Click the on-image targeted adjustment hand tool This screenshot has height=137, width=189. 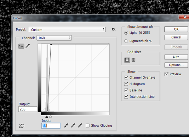pyautogui.click(x=22, y=126)
